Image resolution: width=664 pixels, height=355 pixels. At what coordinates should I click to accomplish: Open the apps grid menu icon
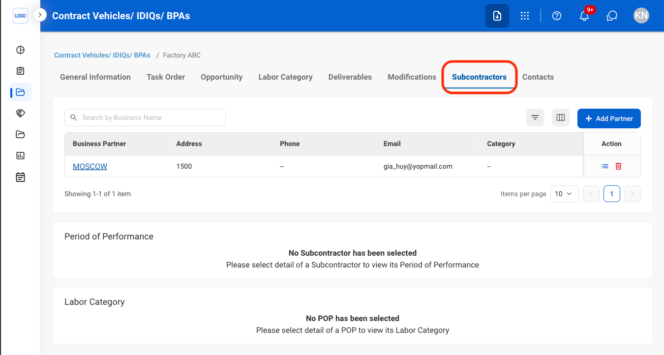point(525,16)
